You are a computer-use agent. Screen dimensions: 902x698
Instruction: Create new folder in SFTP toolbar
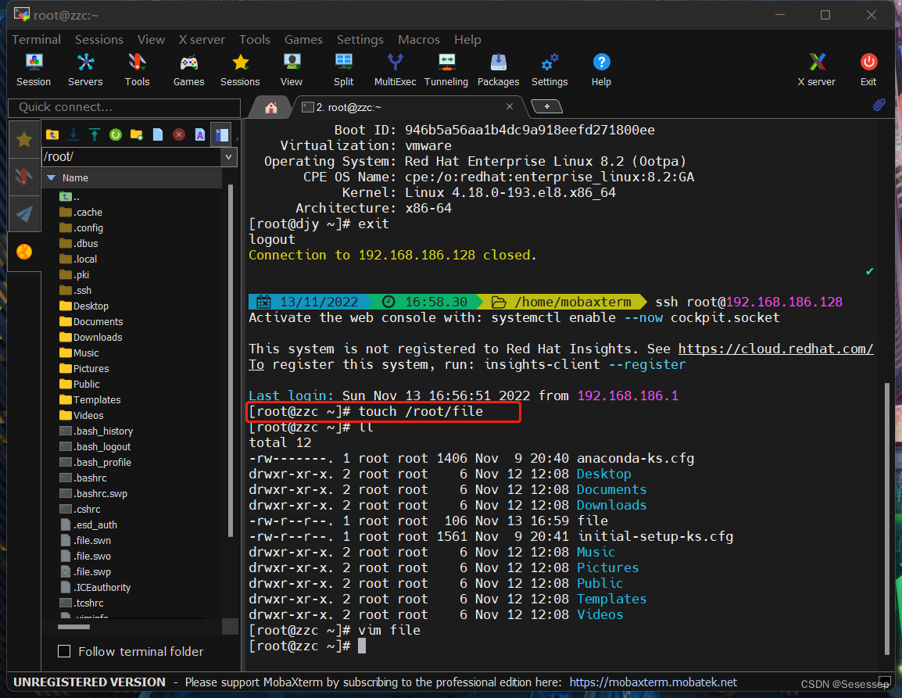click(136, 134)
